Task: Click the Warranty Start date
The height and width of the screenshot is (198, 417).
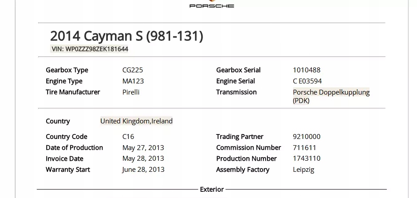Action: click(143, 170)
